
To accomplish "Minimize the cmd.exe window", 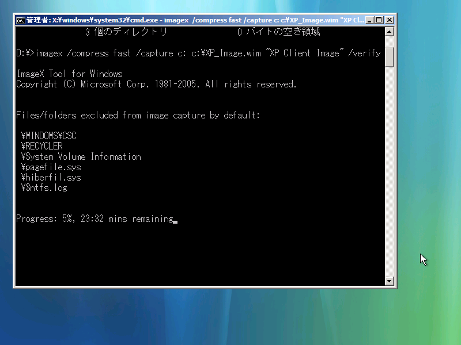I will [x=369, y=20].
